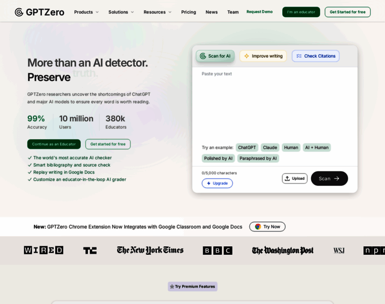This screenshot has width=385, height=304.
Task: Click the Try Premium Features sparkle icon
Action: (172, 287)
